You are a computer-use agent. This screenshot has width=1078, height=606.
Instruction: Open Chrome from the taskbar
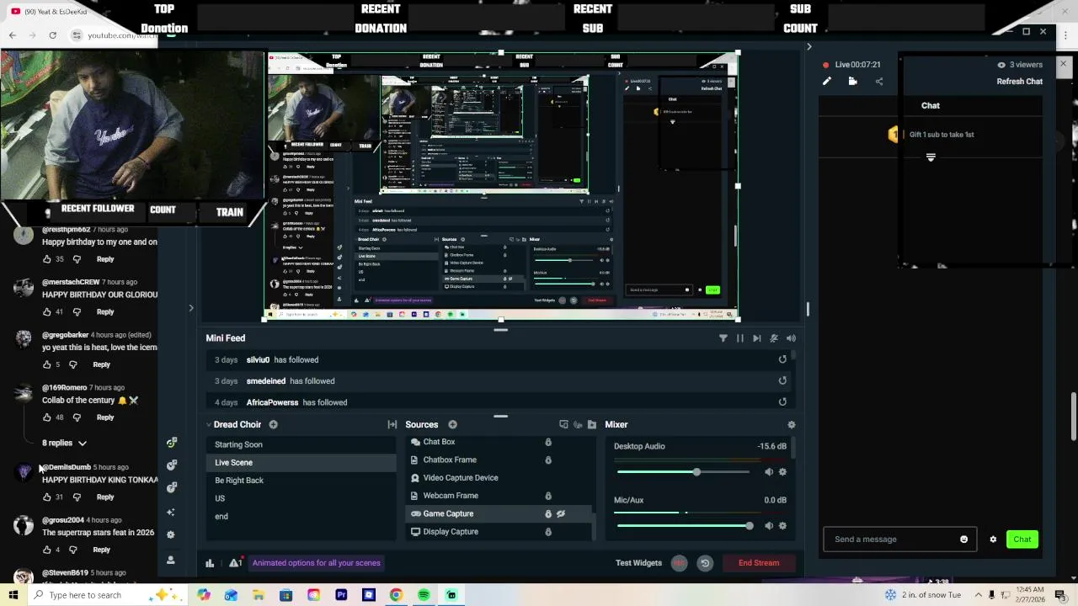click(396, 595)
